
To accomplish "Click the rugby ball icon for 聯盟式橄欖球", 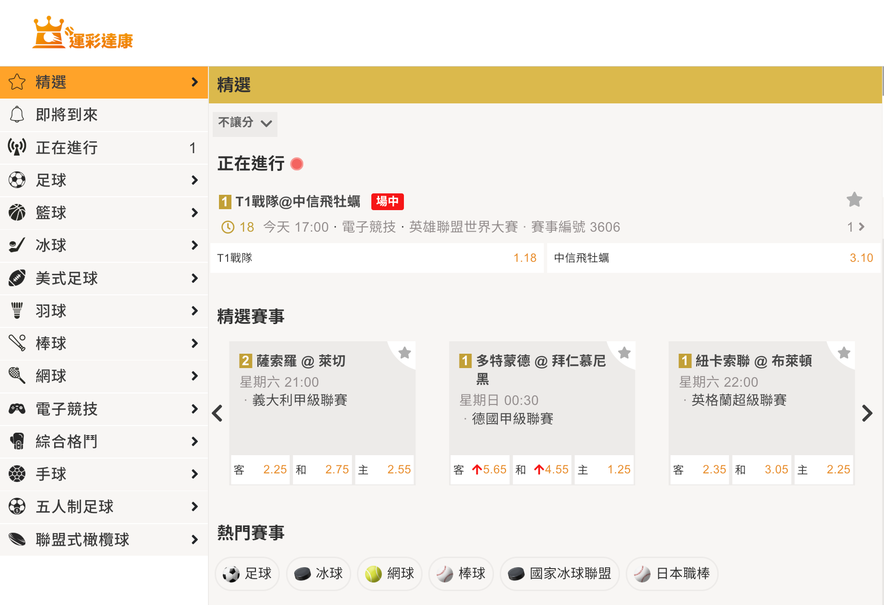I will tap(17, 539).
